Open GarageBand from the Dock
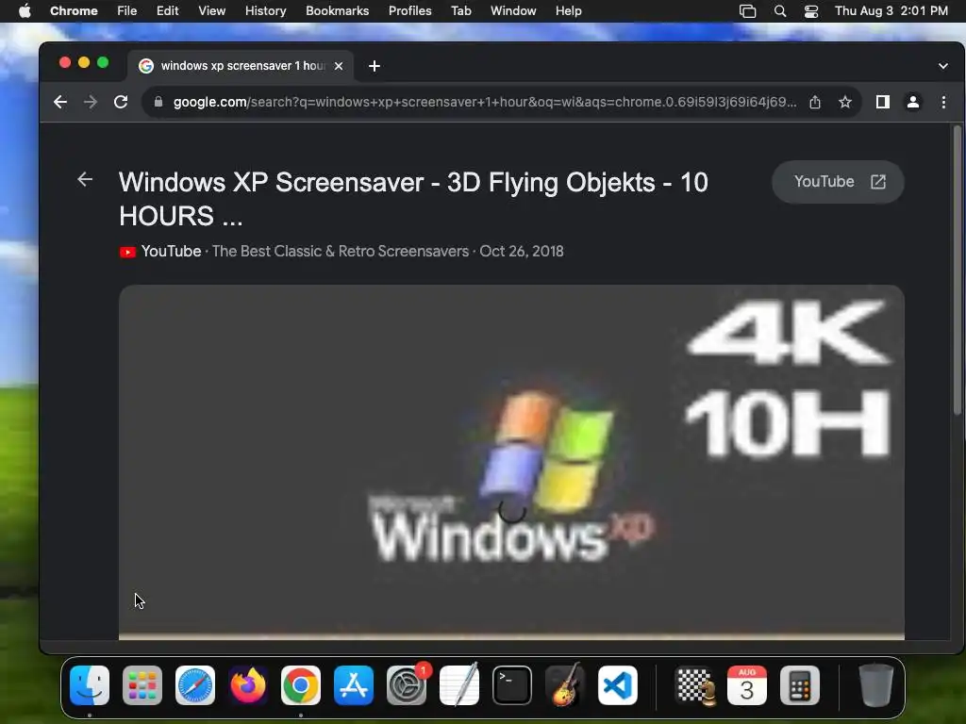Screen dimensions: 966x724 point(565,685)
